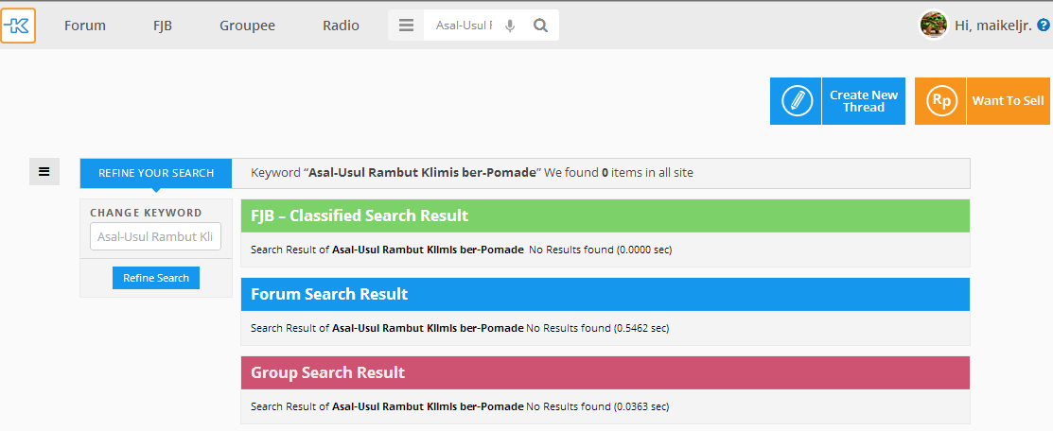The width and height of the screenshot is (1053, 431).
Task: Click Want To Sell button
Action: point(1008,101)
